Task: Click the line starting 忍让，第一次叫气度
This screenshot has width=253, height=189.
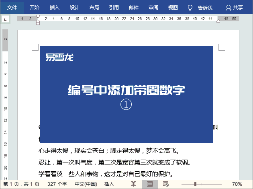Action: pos(115,162)
